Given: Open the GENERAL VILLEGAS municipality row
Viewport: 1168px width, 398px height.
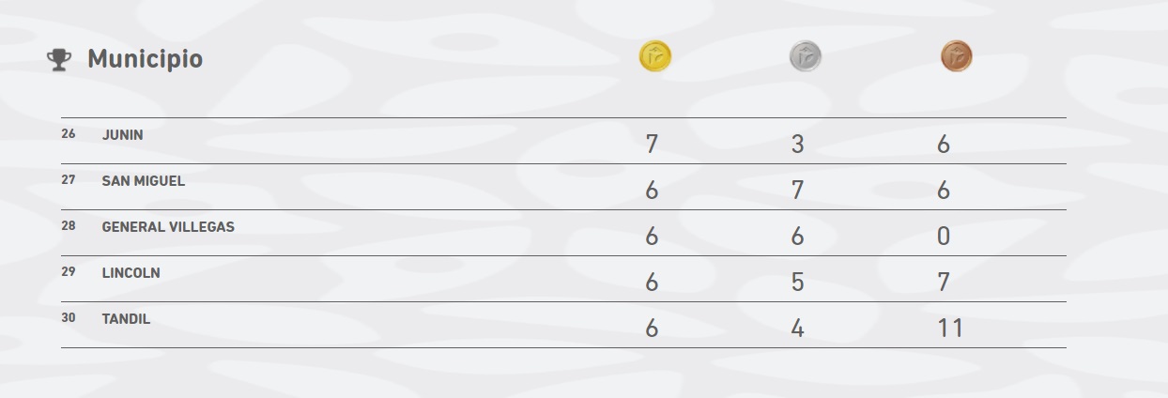Looking at the screenshot, I should click(x=563, y=233).
